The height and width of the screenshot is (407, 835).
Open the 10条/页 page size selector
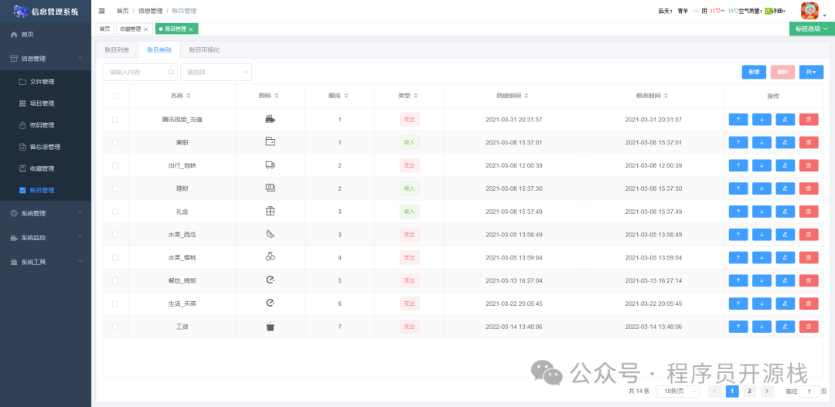(678, 391)
